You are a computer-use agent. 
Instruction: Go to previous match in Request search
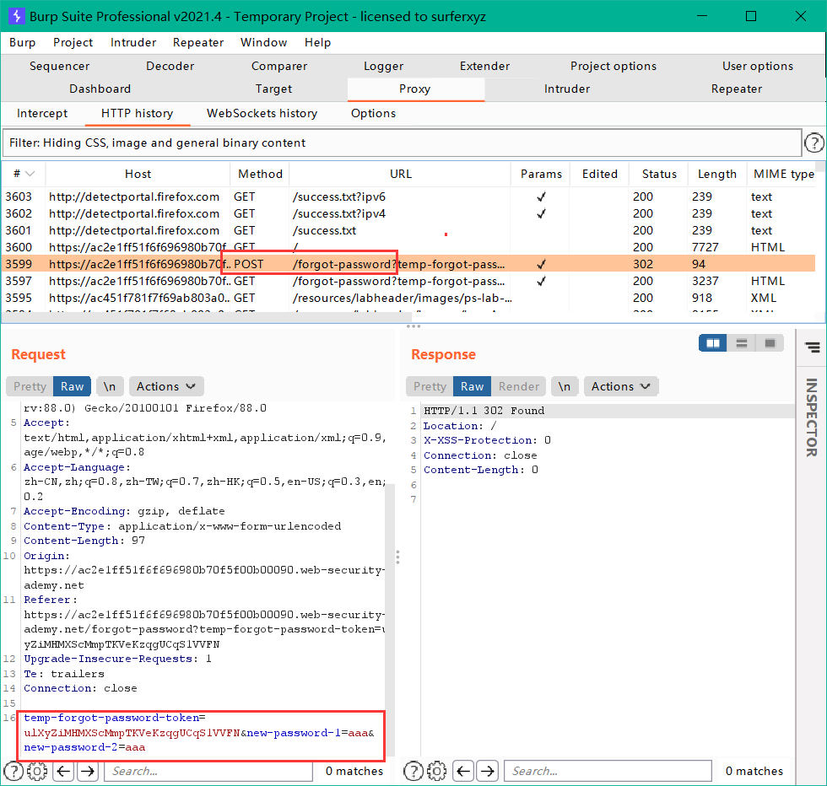pyautogui.click(x=64, y=771)
